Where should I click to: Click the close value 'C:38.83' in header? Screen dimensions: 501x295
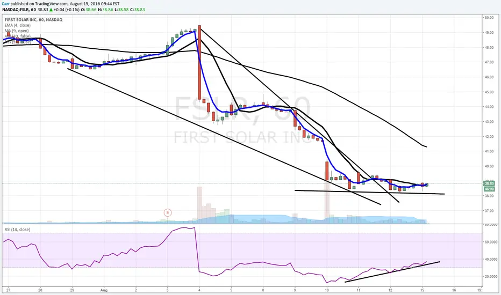pos(138,10)
